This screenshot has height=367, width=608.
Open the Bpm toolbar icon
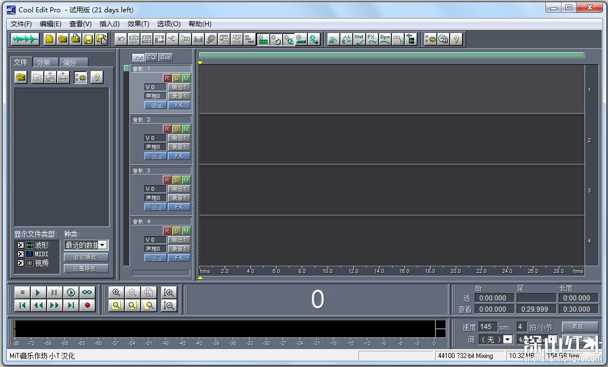point(385,39)
